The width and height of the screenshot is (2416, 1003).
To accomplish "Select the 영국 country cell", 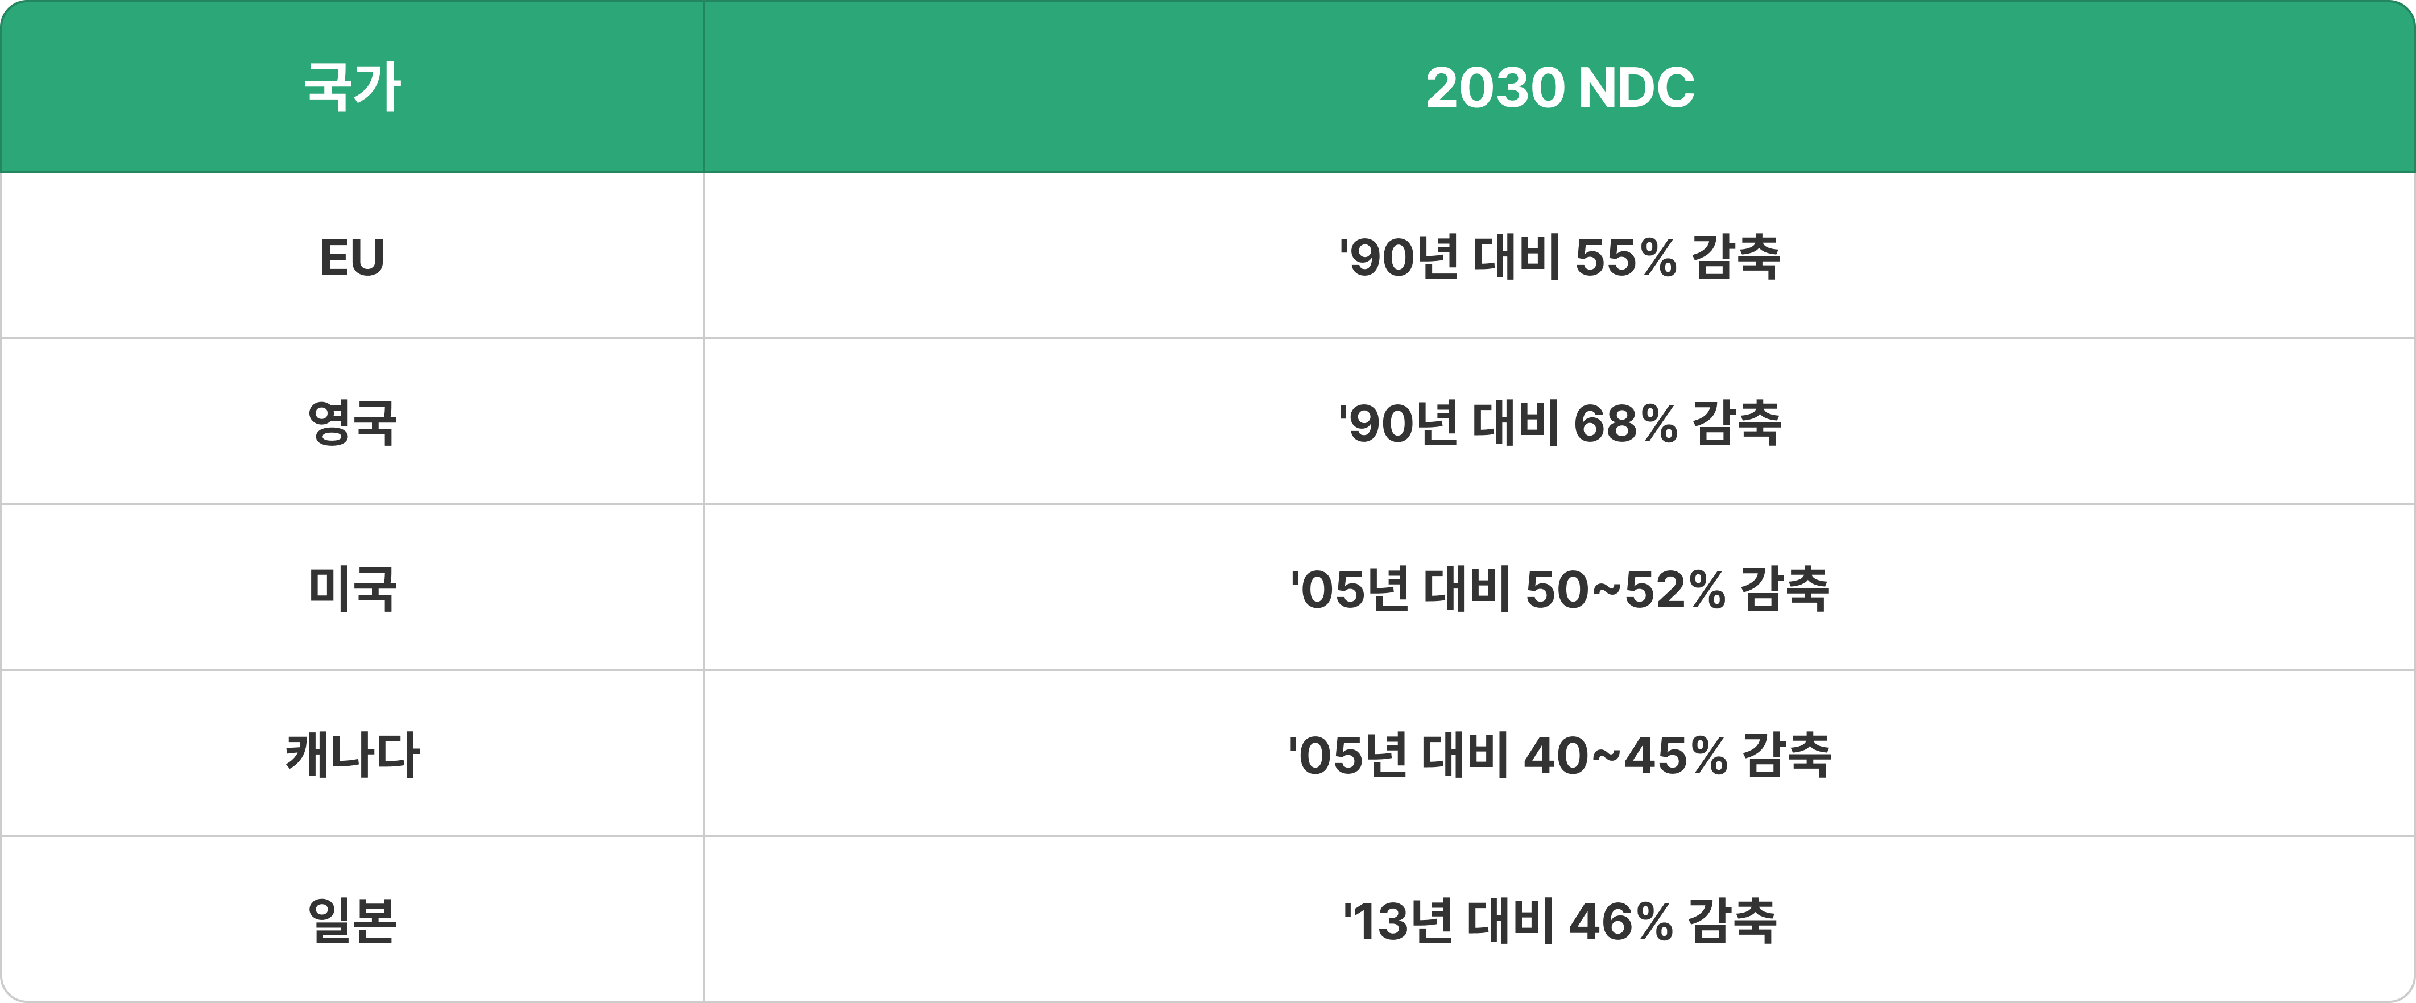I will click(x=353, y=423).
